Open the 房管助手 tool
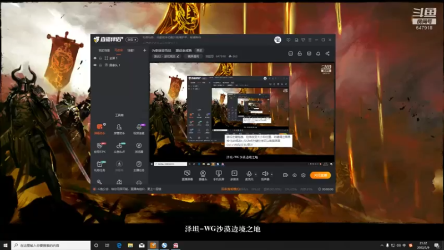Image resolution: width=444 pixels, height=250 pixels. [x=119, y=129]
